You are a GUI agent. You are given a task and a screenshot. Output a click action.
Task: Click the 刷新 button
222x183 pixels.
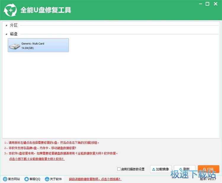pos(184,169)
